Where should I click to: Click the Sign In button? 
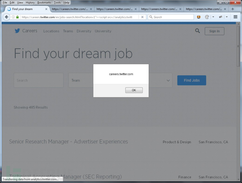[214, 31]
